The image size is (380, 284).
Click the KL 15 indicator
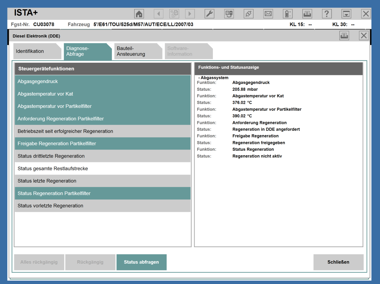[301, 24]
